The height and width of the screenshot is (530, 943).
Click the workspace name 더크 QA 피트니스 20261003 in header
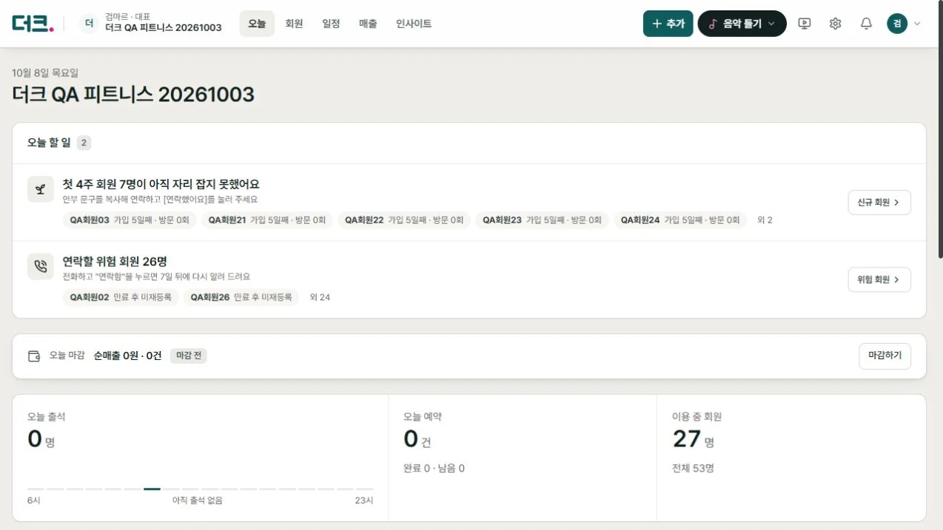tap(164, 28)
